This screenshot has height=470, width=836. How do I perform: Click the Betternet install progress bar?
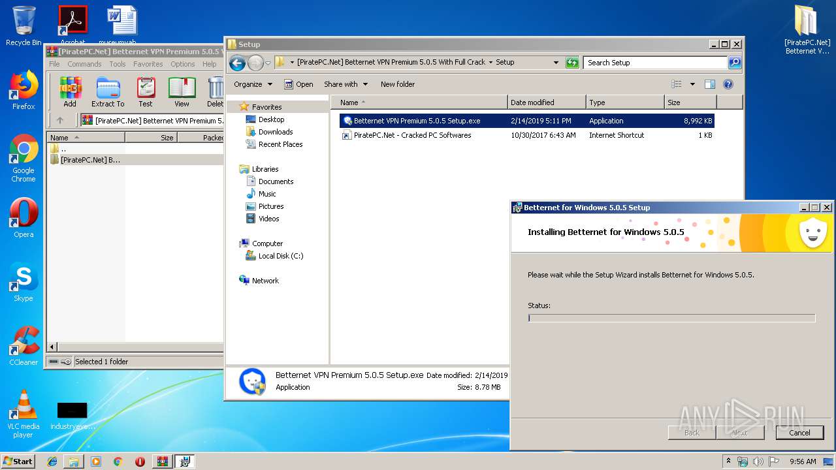(x=671, y=318)
